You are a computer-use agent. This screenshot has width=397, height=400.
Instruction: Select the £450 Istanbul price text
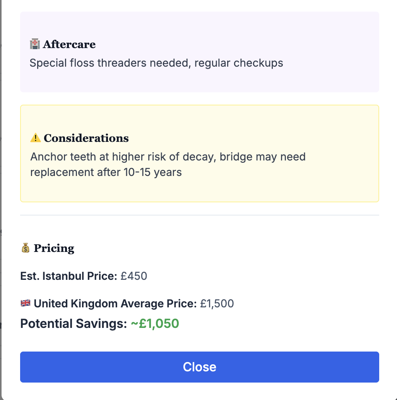[x=135, y=276]
